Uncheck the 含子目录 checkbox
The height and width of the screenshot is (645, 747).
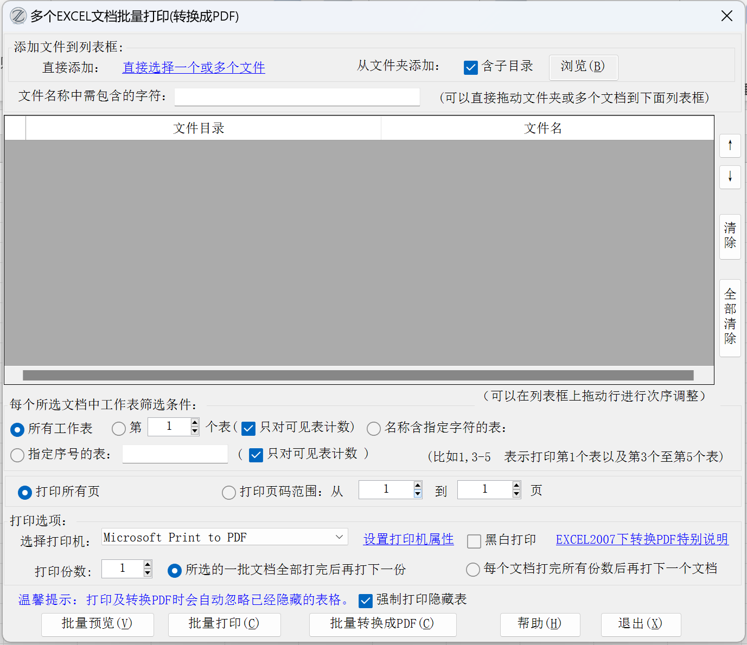[471, 67]
